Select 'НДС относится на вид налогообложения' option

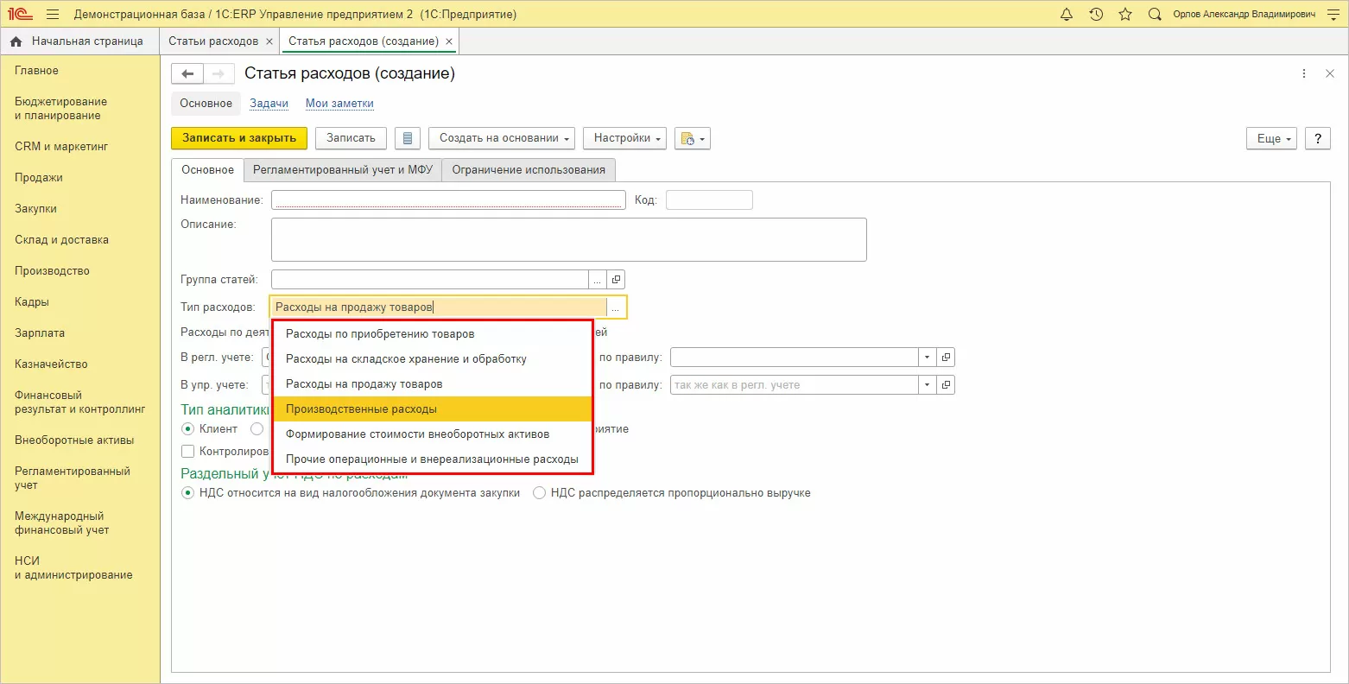point(188,493)
